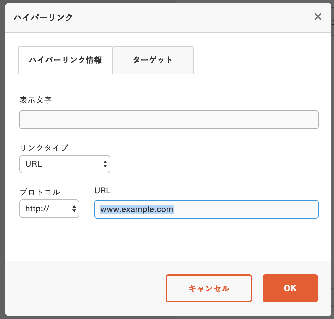Expand the プロトコル dropdown showing http://
Image resolution: width=334 pixels, height=319 pixels.
49,209
